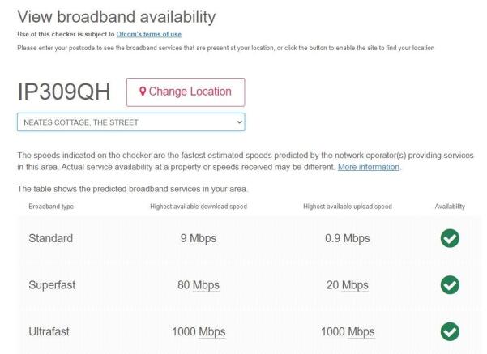Click the Availability column header
The width and height of the screenshot is (487, 354).
[x=450, y=207]
